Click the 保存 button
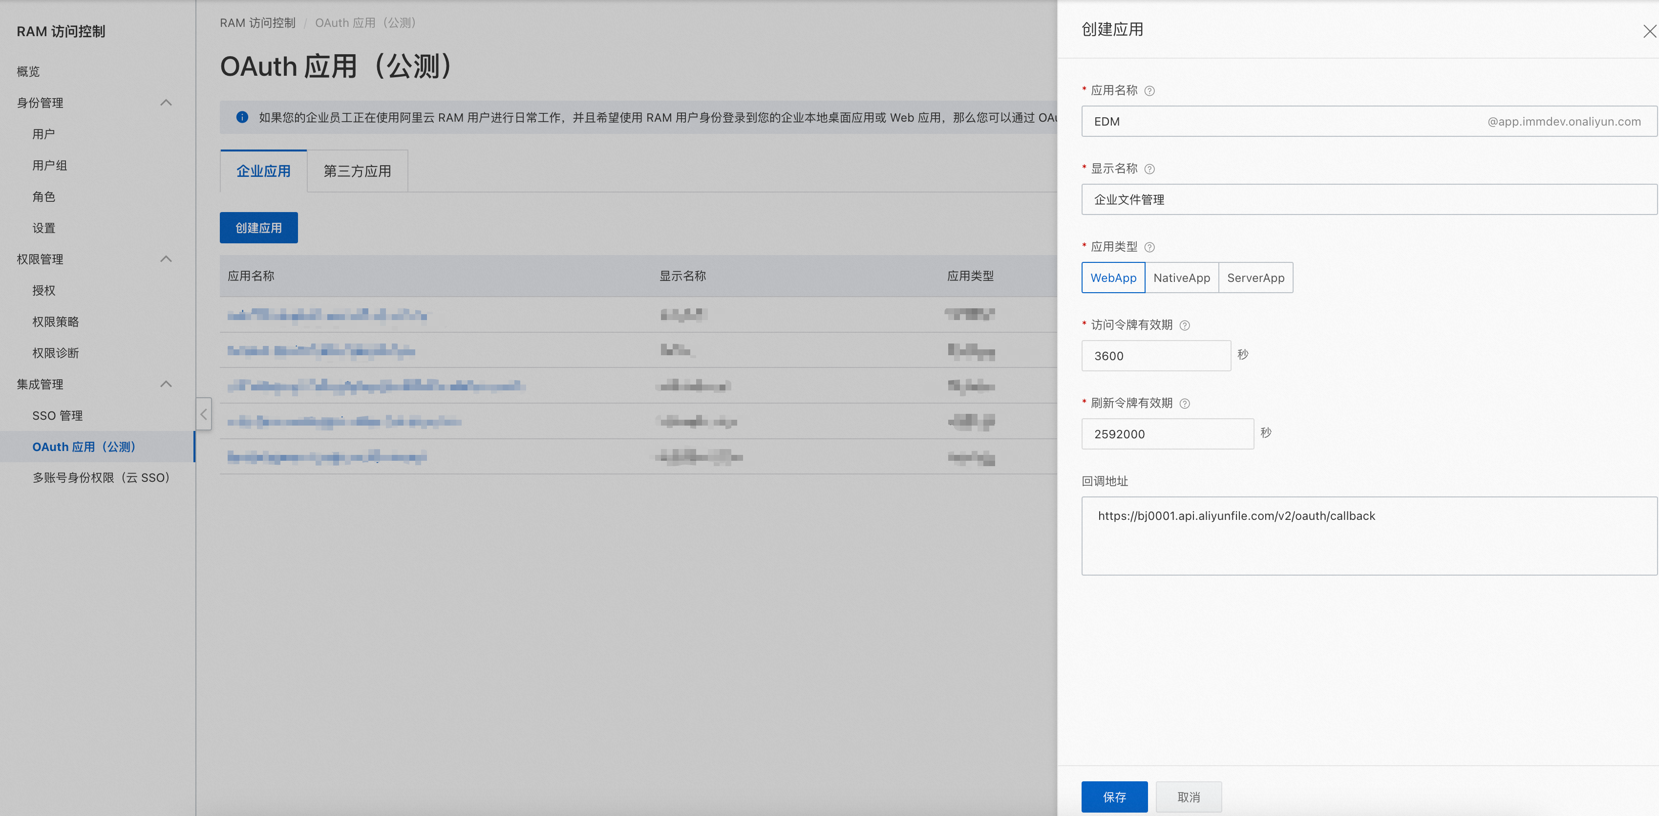 point(1114,796)
